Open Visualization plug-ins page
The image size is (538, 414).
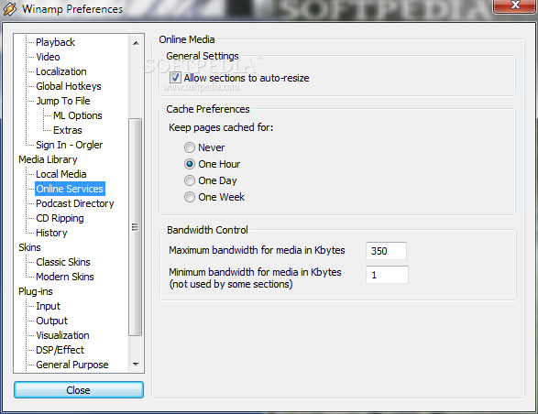click(x=62, y=335)
